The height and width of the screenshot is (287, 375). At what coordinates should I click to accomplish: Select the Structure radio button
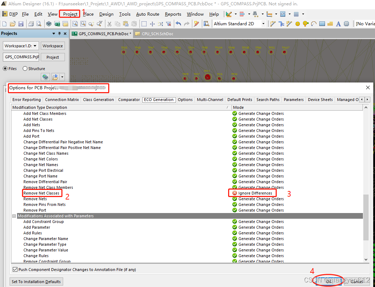click(x=25, y=69)
